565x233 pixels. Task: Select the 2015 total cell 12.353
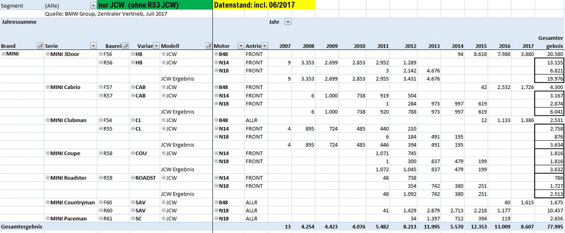pyautogui.click(x=477, y=227)
